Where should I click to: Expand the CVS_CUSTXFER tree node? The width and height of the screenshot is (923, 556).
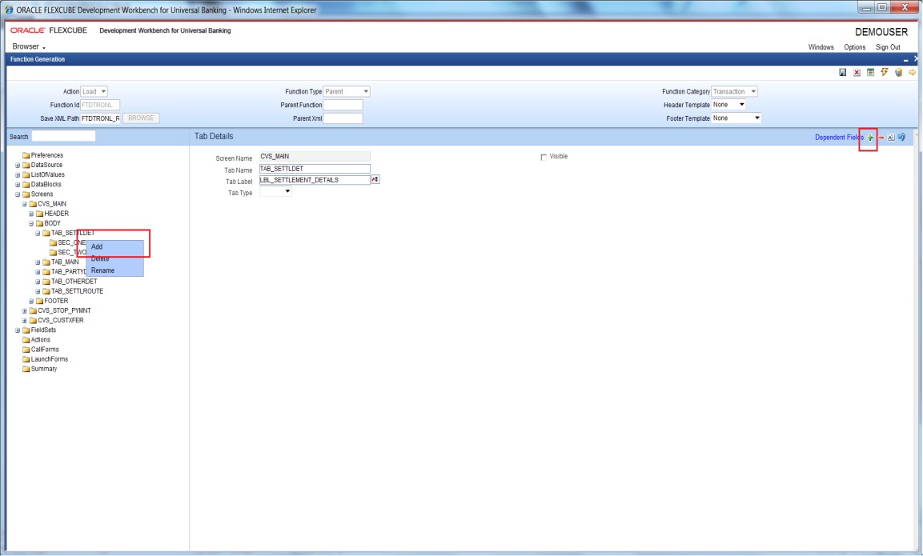(x=24, y=321)
